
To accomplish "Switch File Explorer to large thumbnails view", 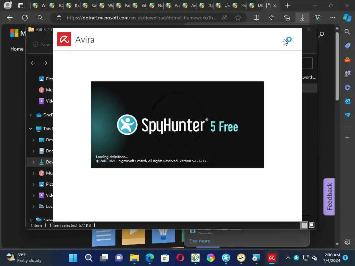I will tap(312, 225).
